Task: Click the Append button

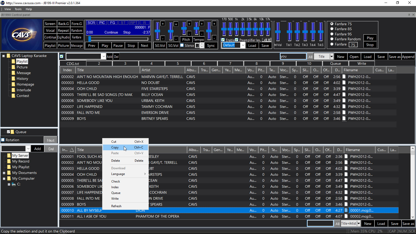Action: (x=408, y=57)
